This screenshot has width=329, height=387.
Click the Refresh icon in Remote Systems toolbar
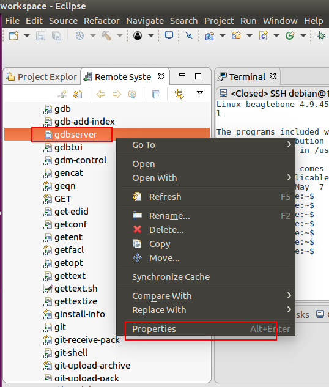pyautogui.click(x=78, y=94)
